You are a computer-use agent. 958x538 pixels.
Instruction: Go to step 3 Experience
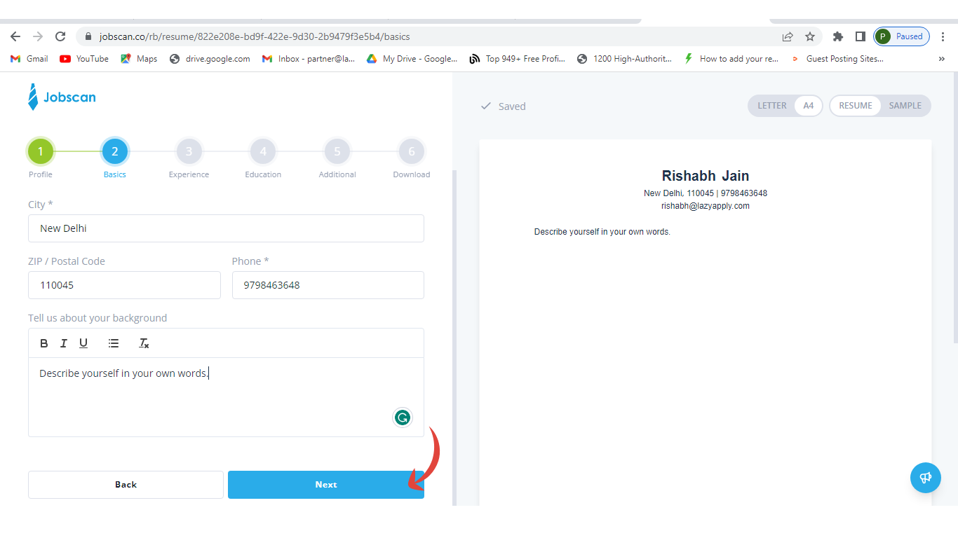[189, 151]
